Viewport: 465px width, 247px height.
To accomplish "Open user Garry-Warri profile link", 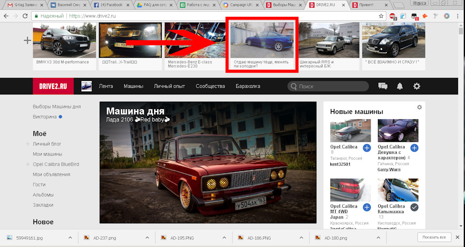I will coord(389,170).
